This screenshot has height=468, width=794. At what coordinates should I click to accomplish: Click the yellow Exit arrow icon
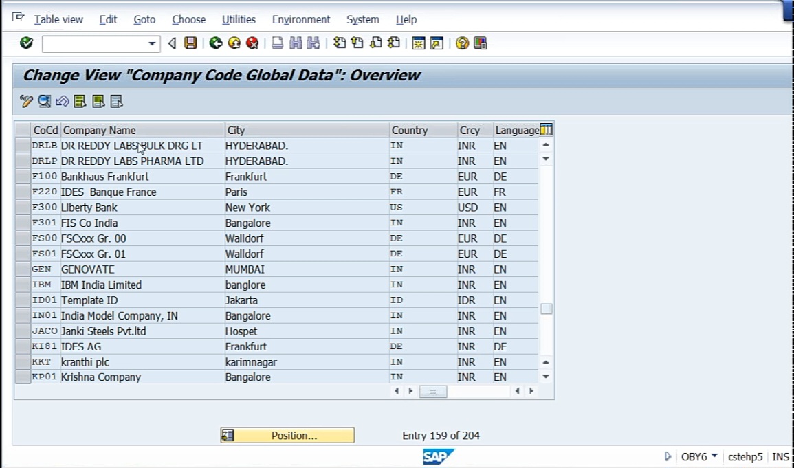[234, 43]
